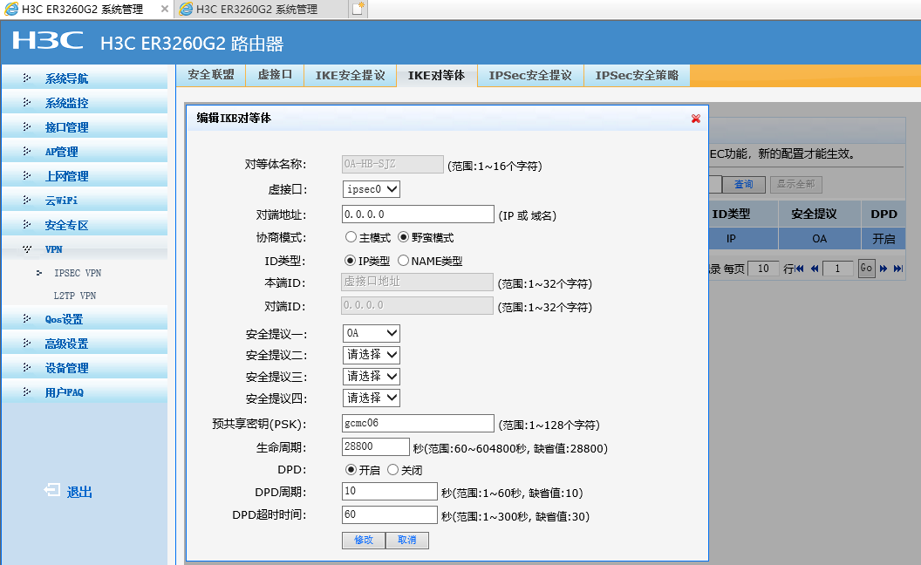Switch to the 安全联盟 tab
Image resolution: width=921 pixels, height=565 pixels.
(211, 75)
